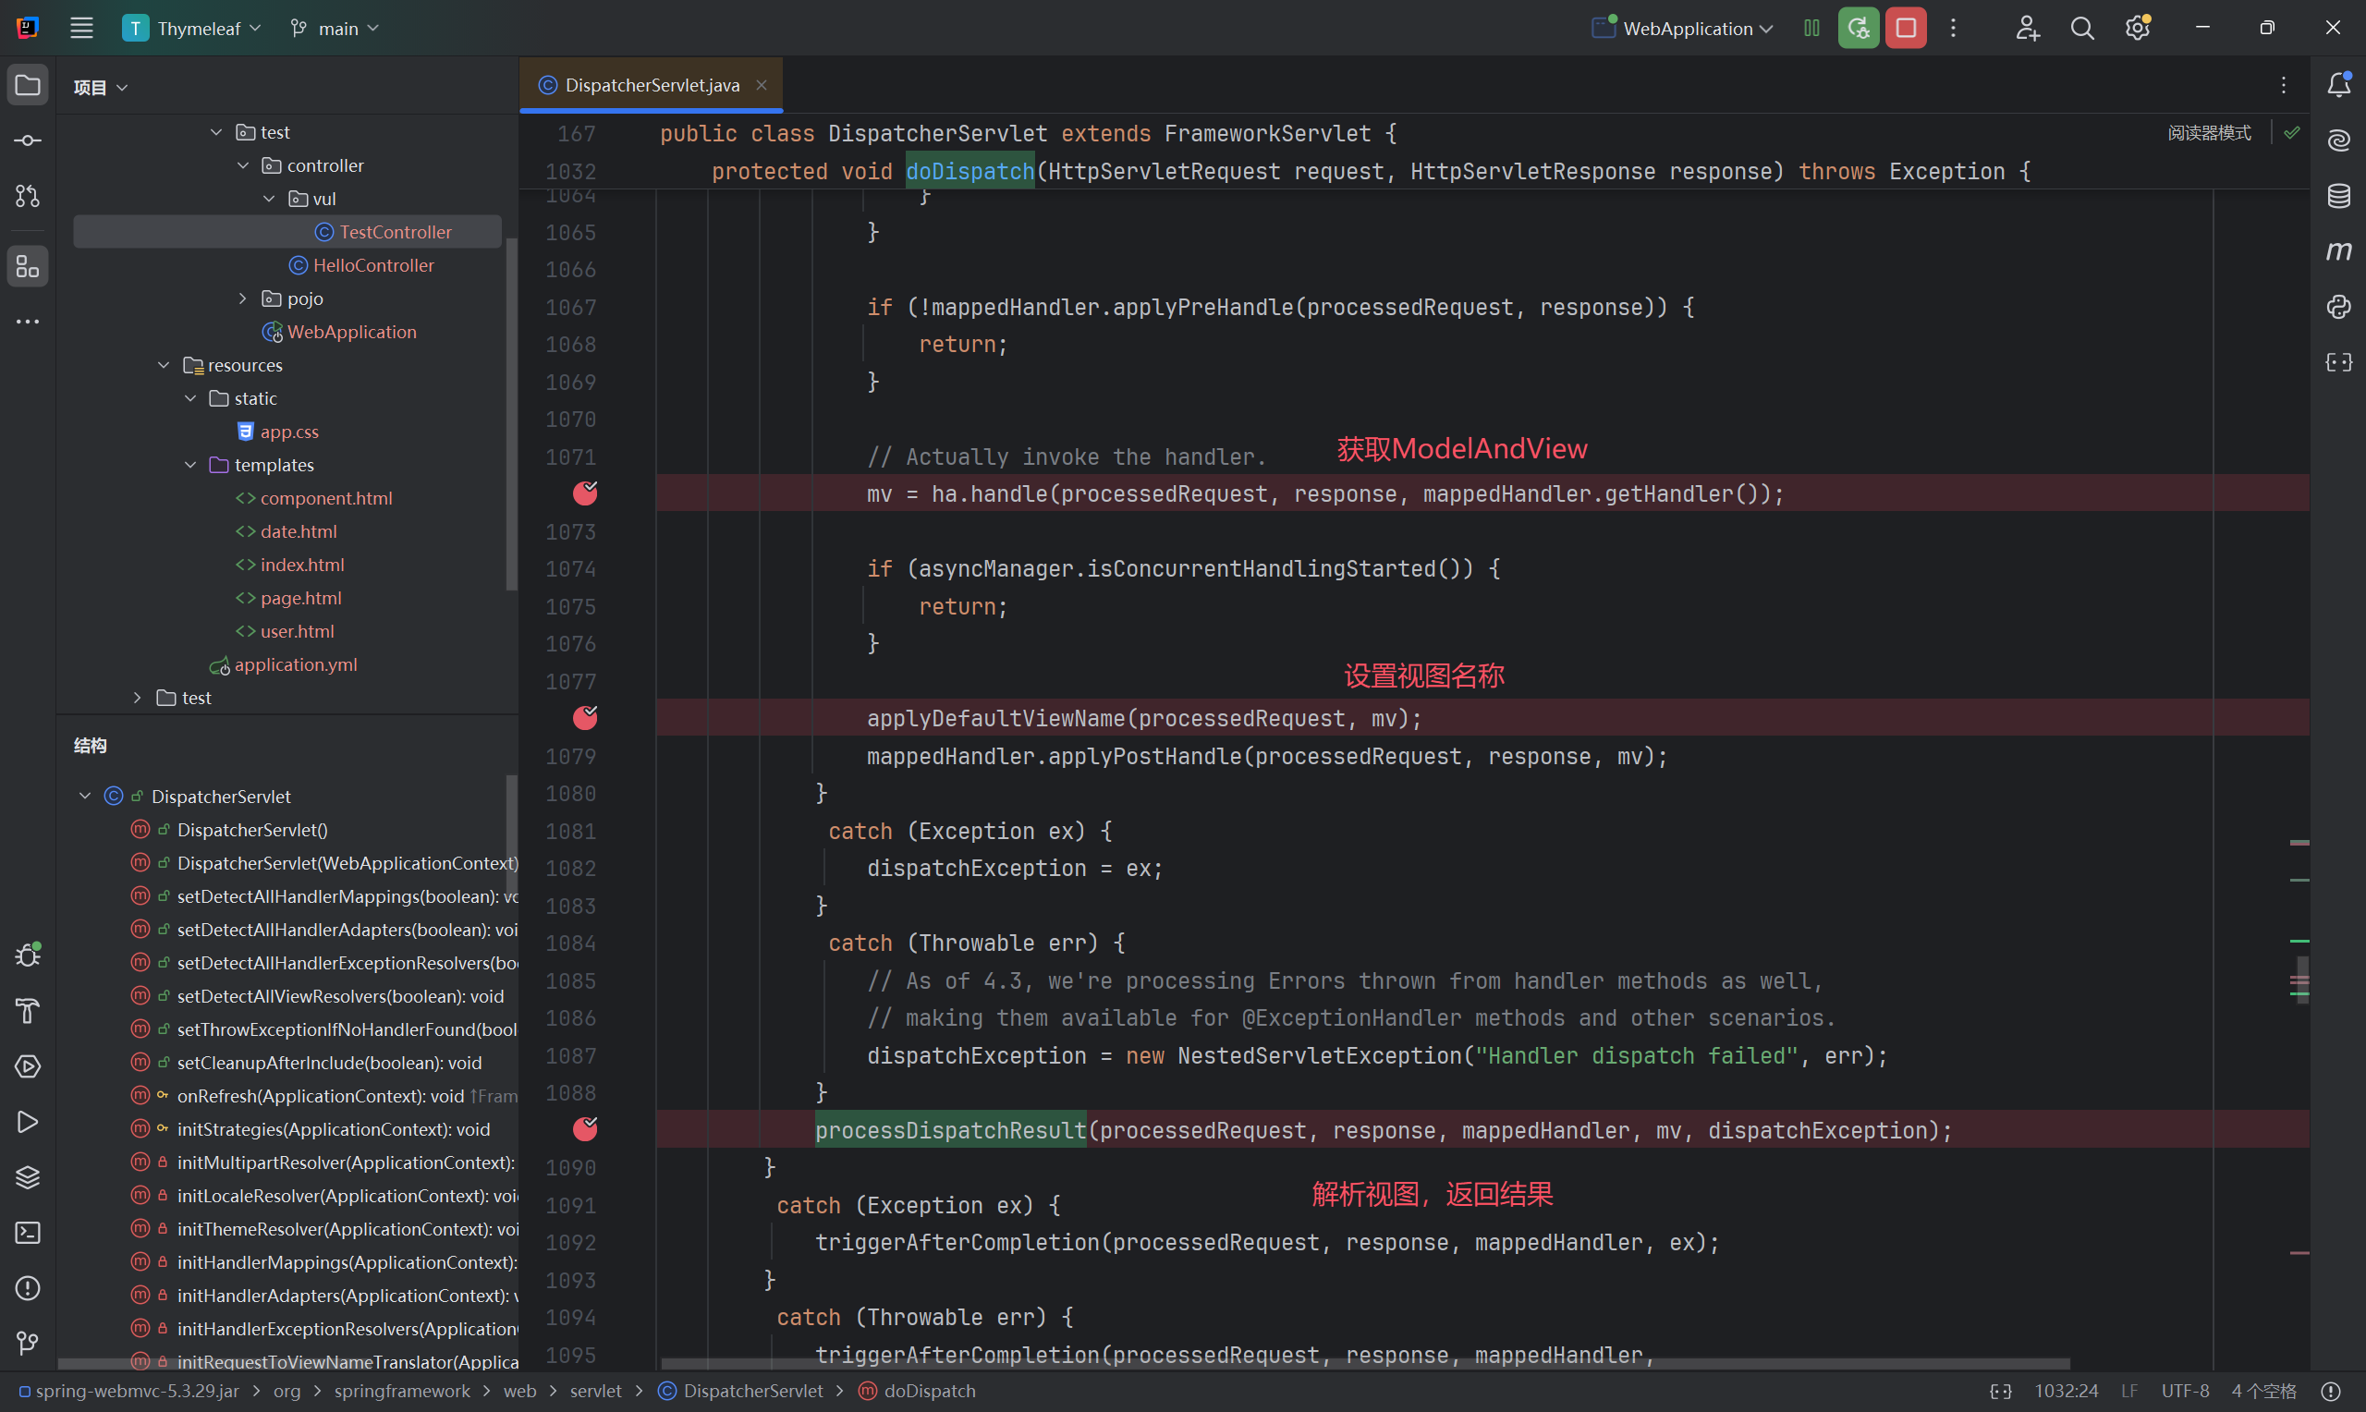
Task: Open the Structure tool window icon
Action: click(x=28, y=266)
